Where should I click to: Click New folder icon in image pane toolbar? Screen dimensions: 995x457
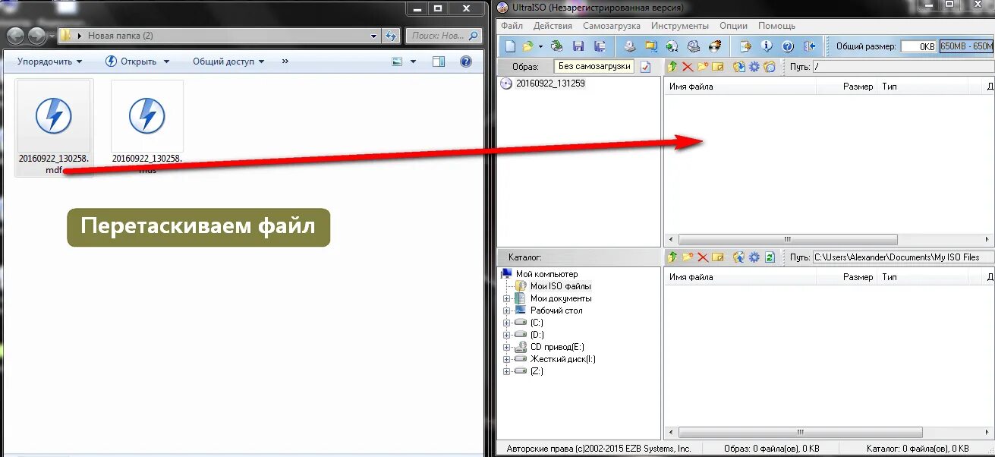703,67
